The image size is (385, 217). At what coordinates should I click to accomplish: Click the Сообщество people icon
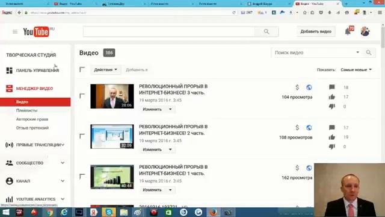pos(10,163)
